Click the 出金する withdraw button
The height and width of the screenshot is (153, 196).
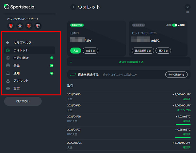click(90, 51)
